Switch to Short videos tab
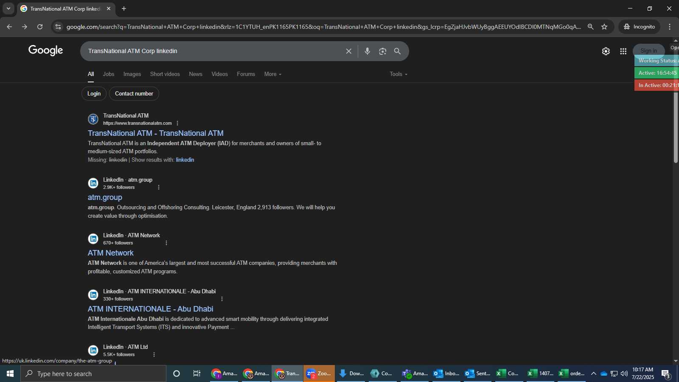Viewport: 679px width, 382px height. (x=165, y=74)
